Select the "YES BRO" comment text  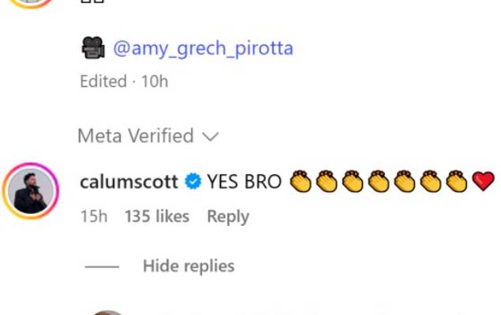click(x=244, y=182)
